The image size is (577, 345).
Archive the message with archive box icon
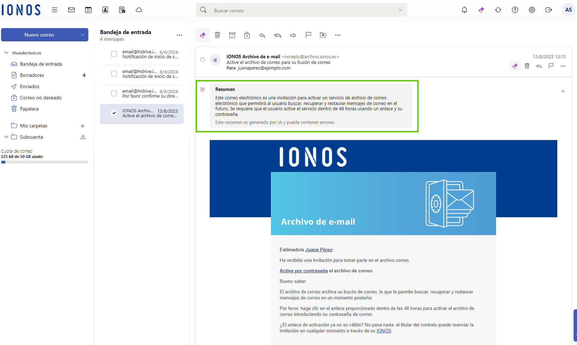click(232, 35)
